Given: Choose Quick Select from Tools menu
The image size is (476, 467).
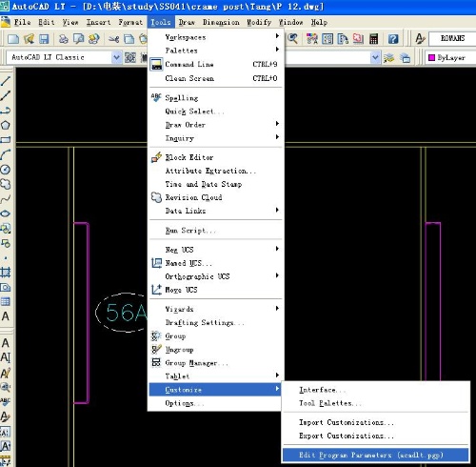Looking at the screenshot, I should [216, 112].
